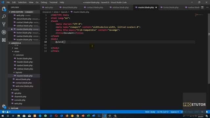Open the Search view in activity bar
The height and width of the screenshot is (118, 210).
tap(4, 16)
